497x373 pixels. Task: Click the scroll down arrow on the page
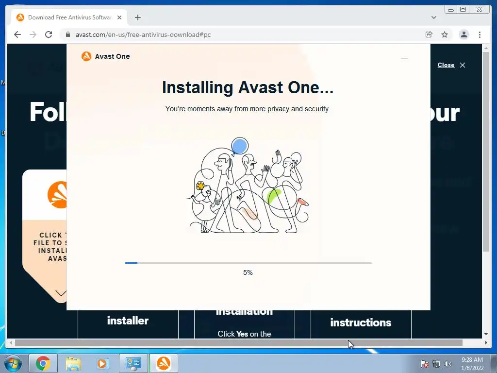pos(486,334)
